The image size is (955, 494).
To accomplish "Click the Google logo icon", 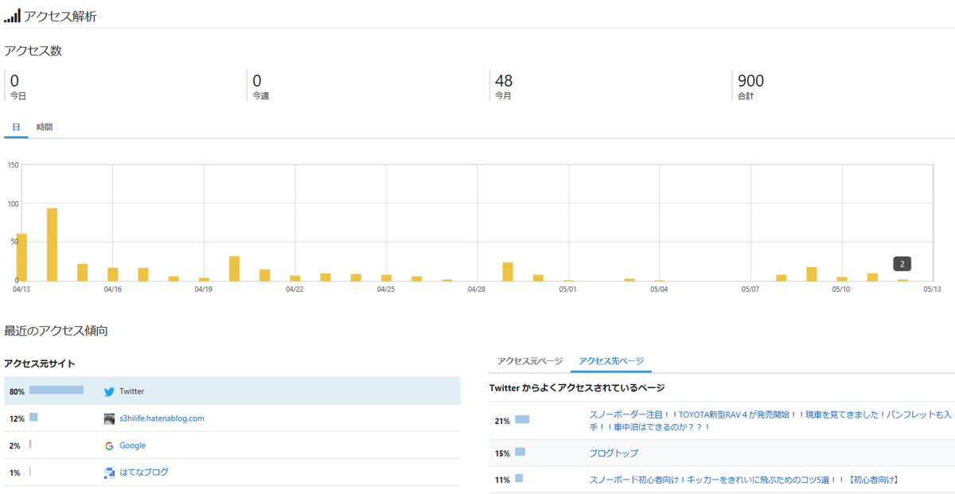I will pos(109,445).
